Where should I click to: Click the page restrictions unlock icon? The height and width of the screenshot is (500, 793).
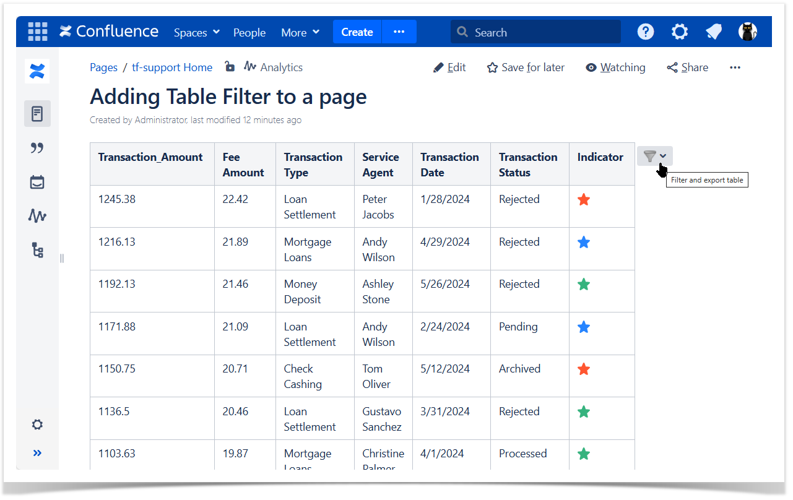point(230,67)
